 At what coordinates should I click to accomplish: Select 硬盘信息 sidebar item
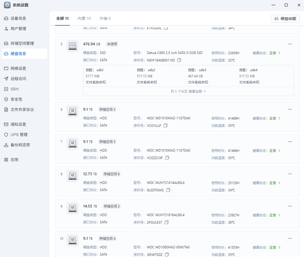(x=24, y=54)
